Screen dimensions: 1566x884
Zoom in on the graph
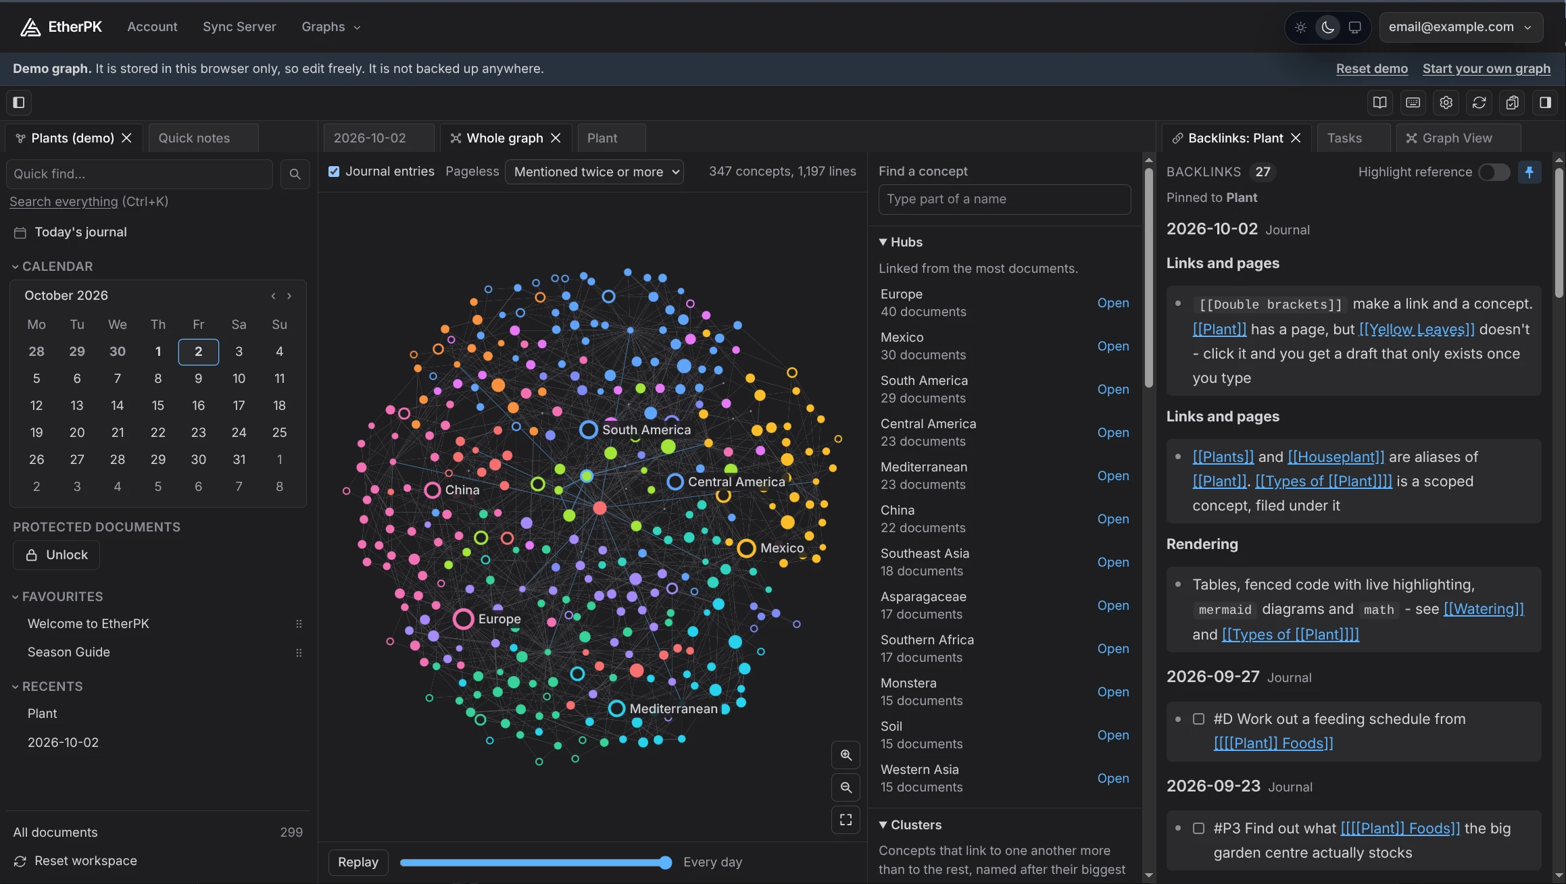coord(846,755)
